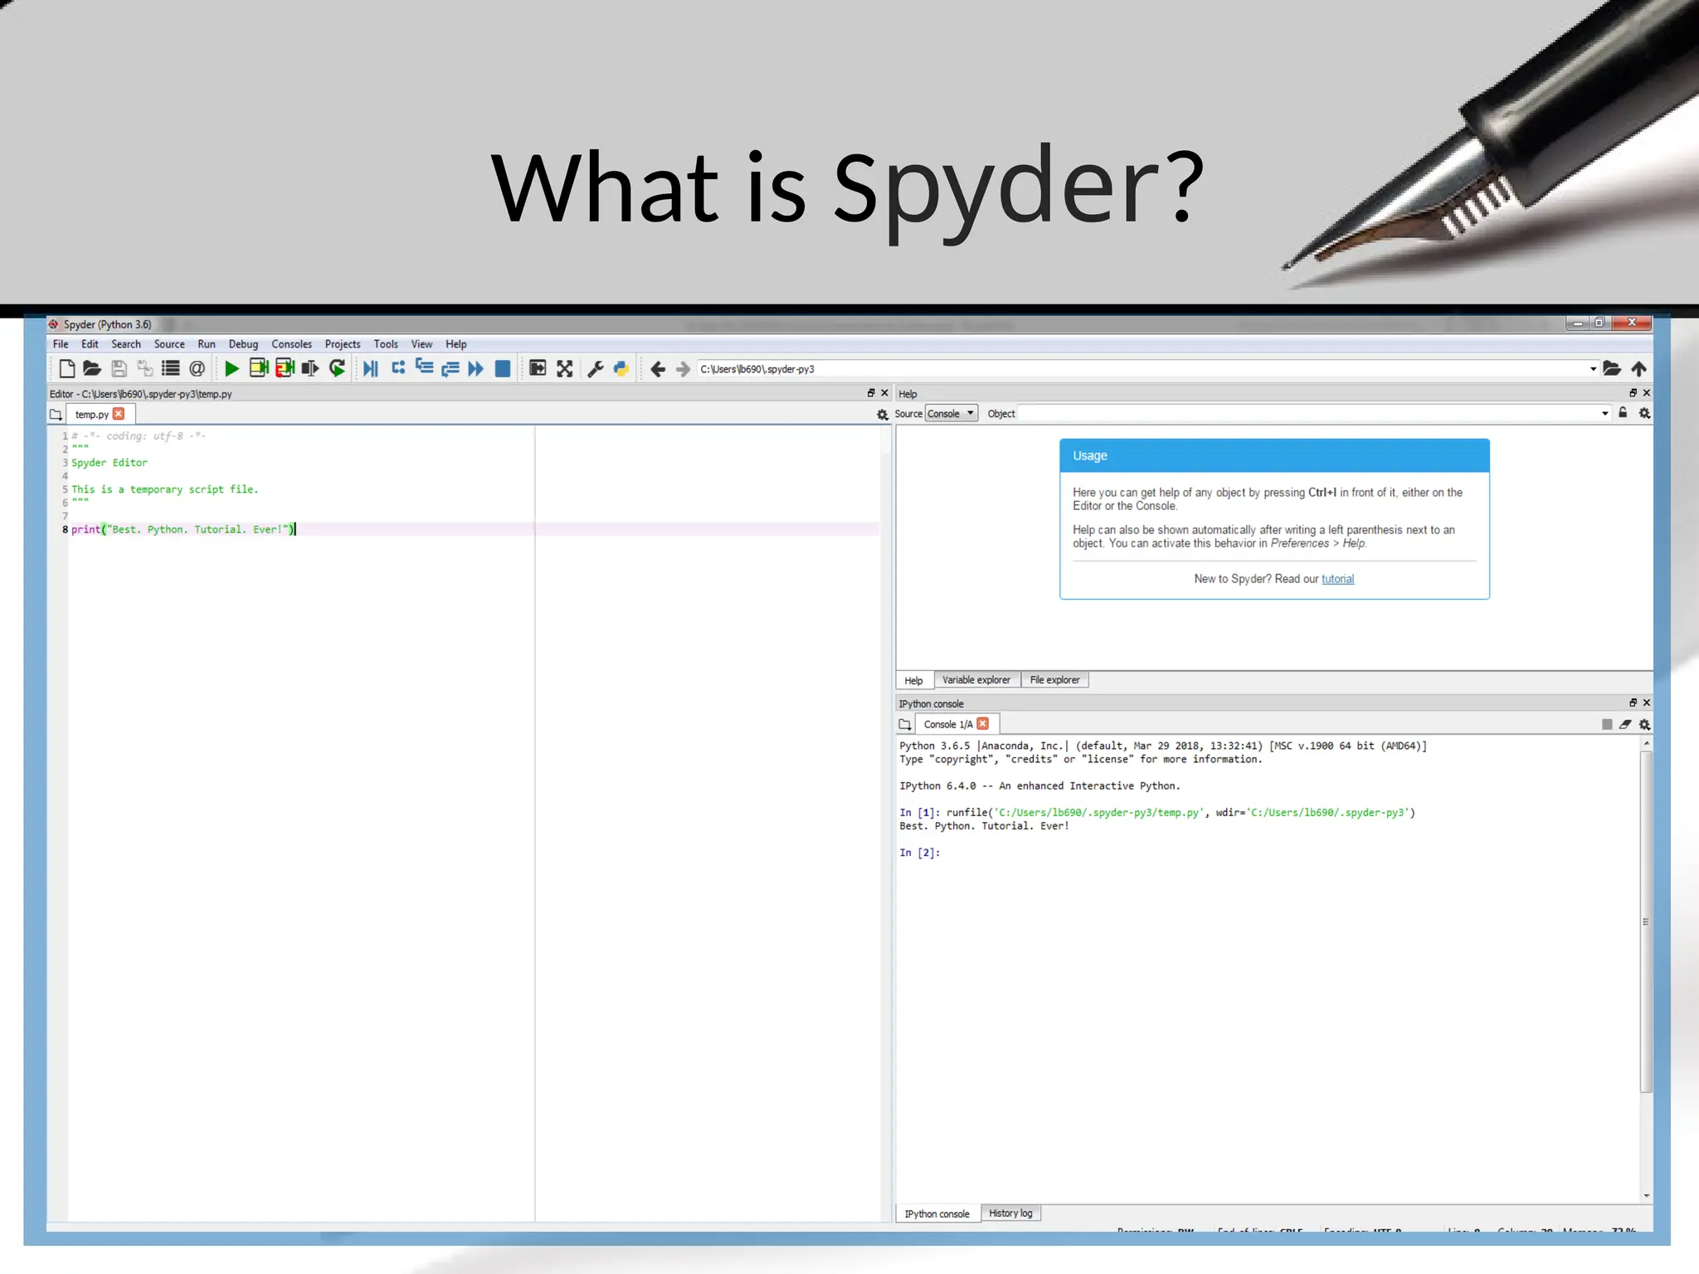Open the Run menu
The width and height of the screenshot is (1699, 1274).
[207, 344]
